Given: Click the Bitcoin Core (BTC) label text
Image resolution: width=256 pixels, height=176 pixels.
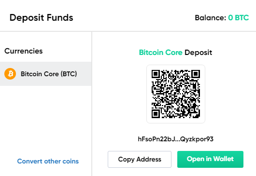Looking at the screenshot, I should tap(49, 74).
